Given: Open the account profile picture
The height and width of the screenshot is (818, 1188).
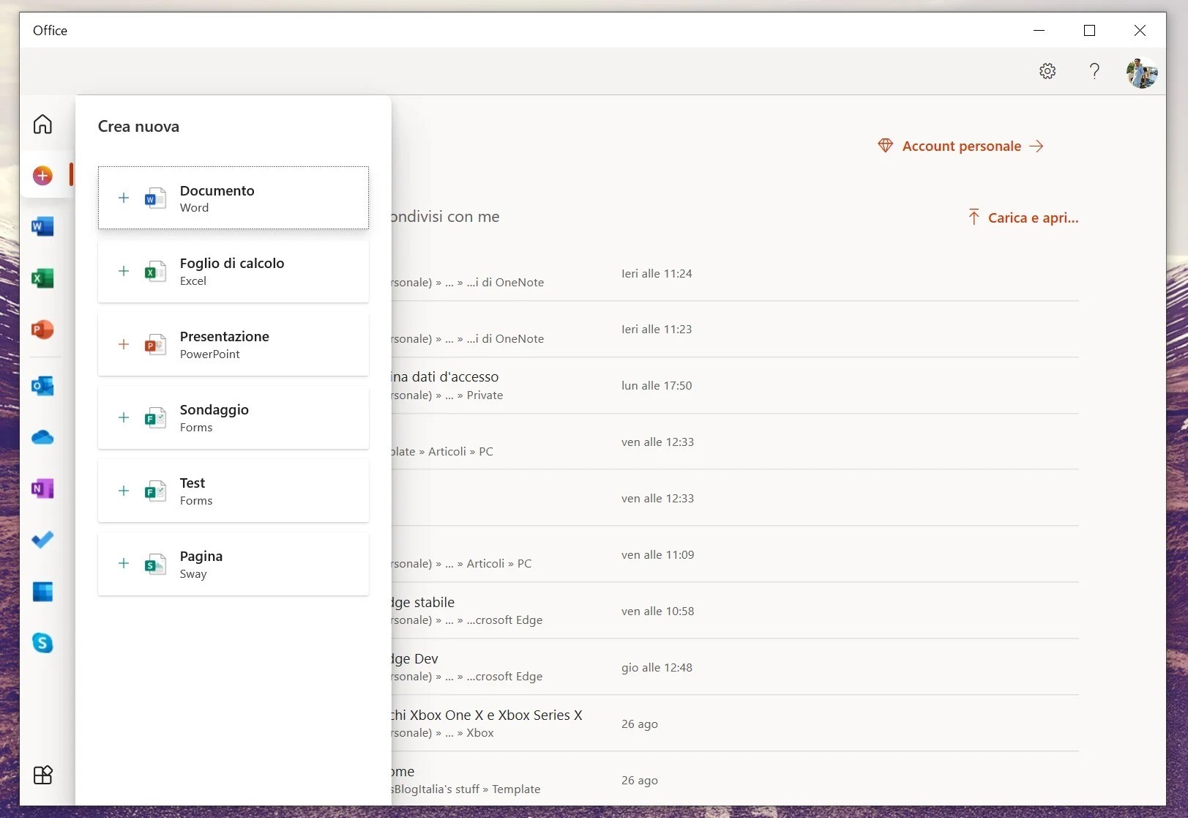Looking at the screenshot, I should (1142, 72).
